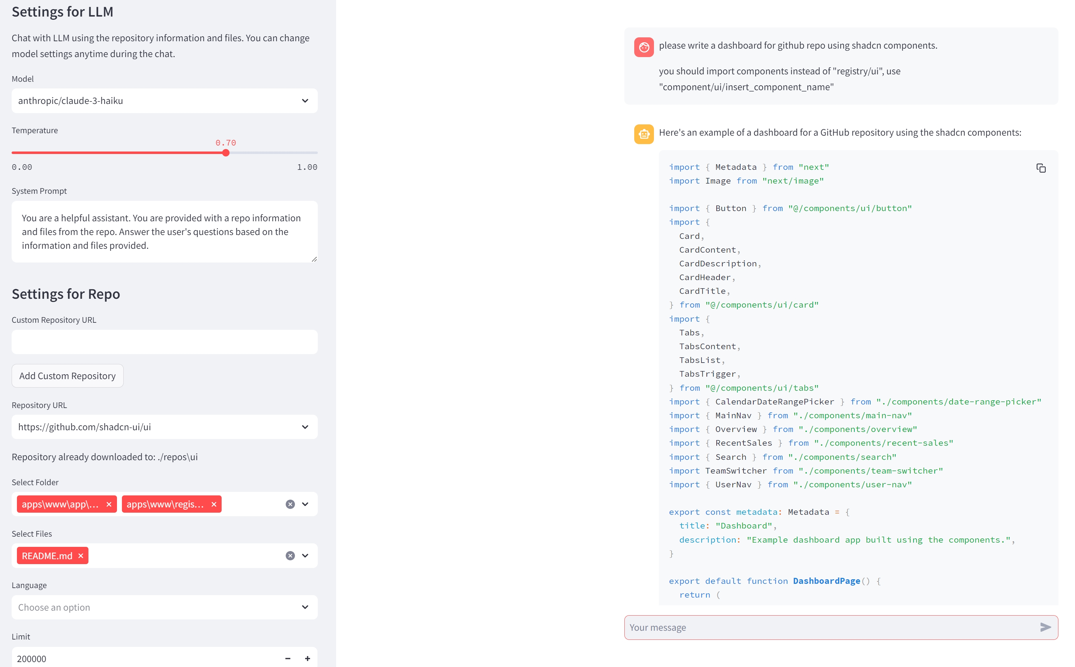Click the send message arrow icon

click(x=1045, y=627)
